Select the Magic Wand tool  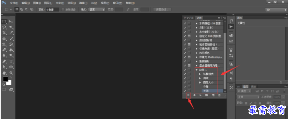click(11, 27)
